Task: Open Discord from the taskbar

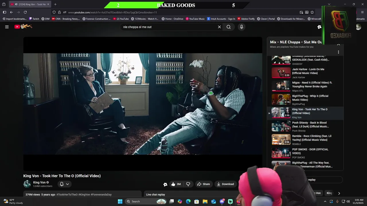Action: (x=222, y=201)
